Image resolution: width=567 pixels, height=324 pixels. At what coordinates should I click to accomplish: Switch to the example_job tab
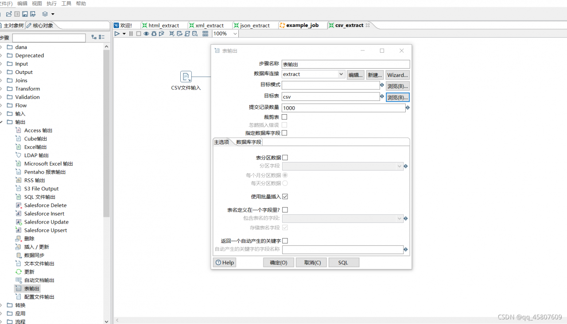(299, 25)
